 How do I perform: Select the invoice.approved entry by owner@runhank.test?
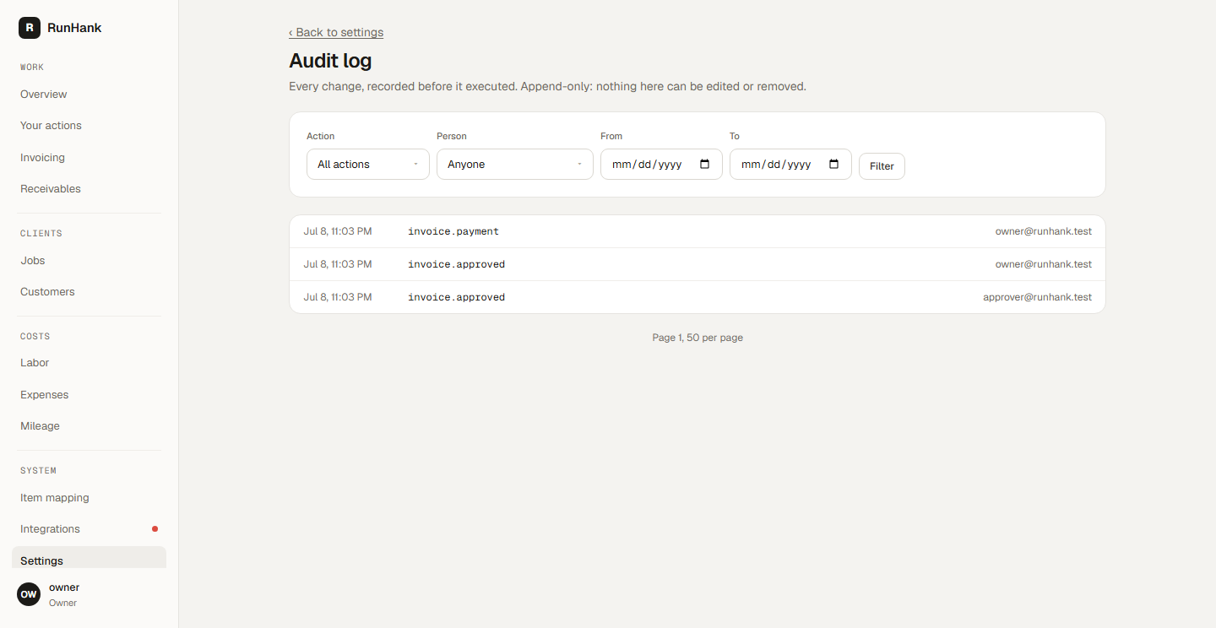698,264
